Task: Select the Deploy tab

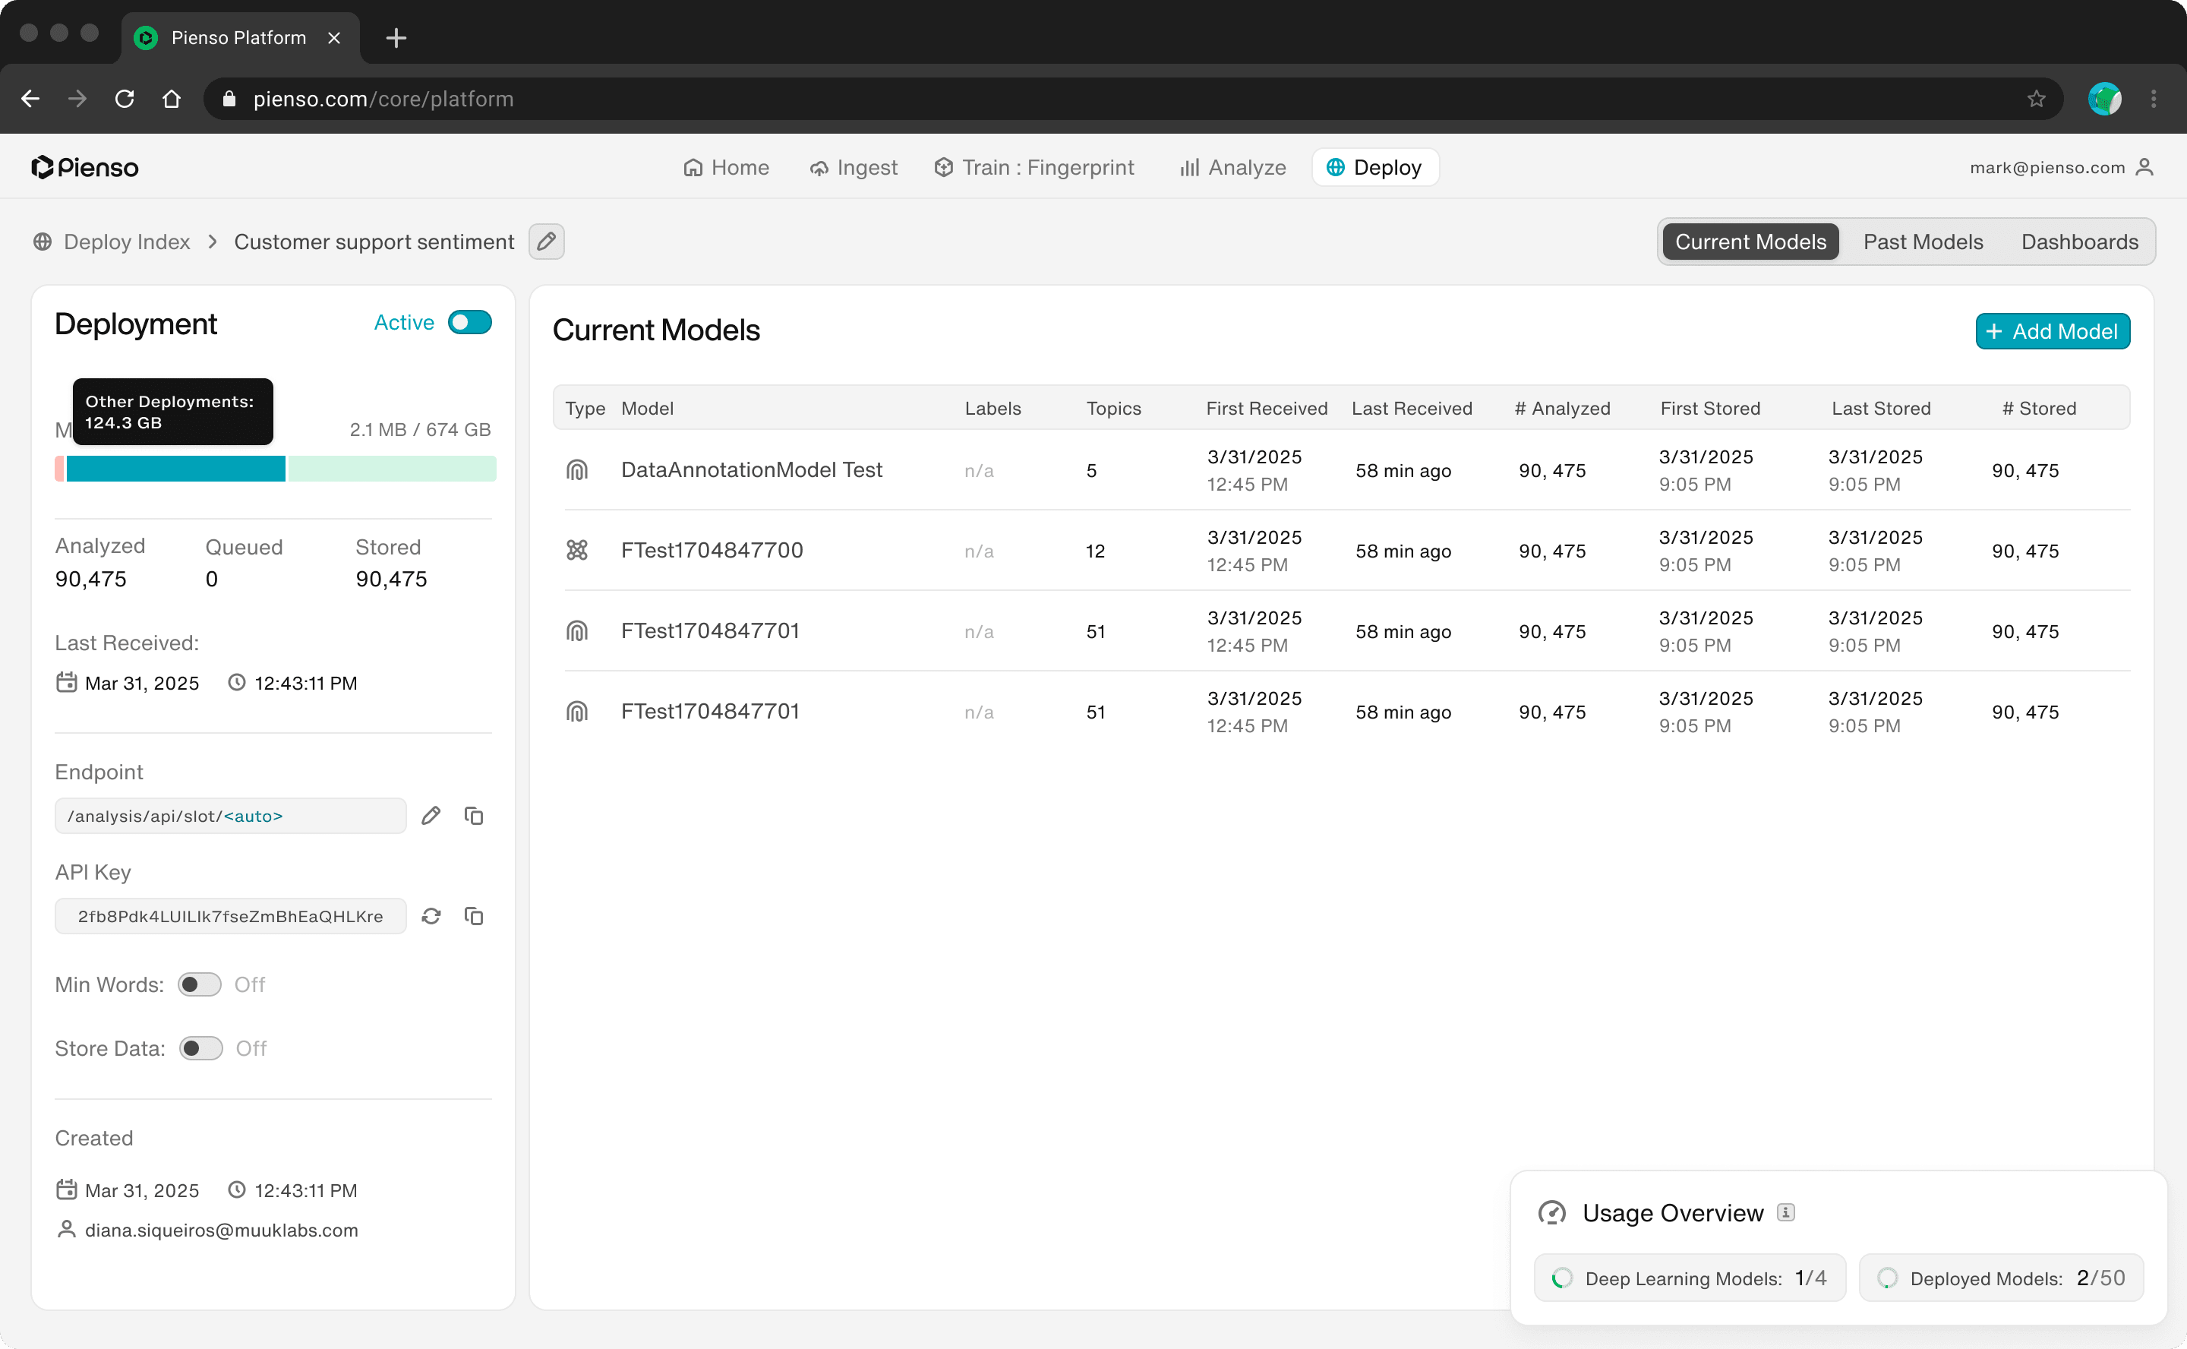Action: pos(1374,168)
